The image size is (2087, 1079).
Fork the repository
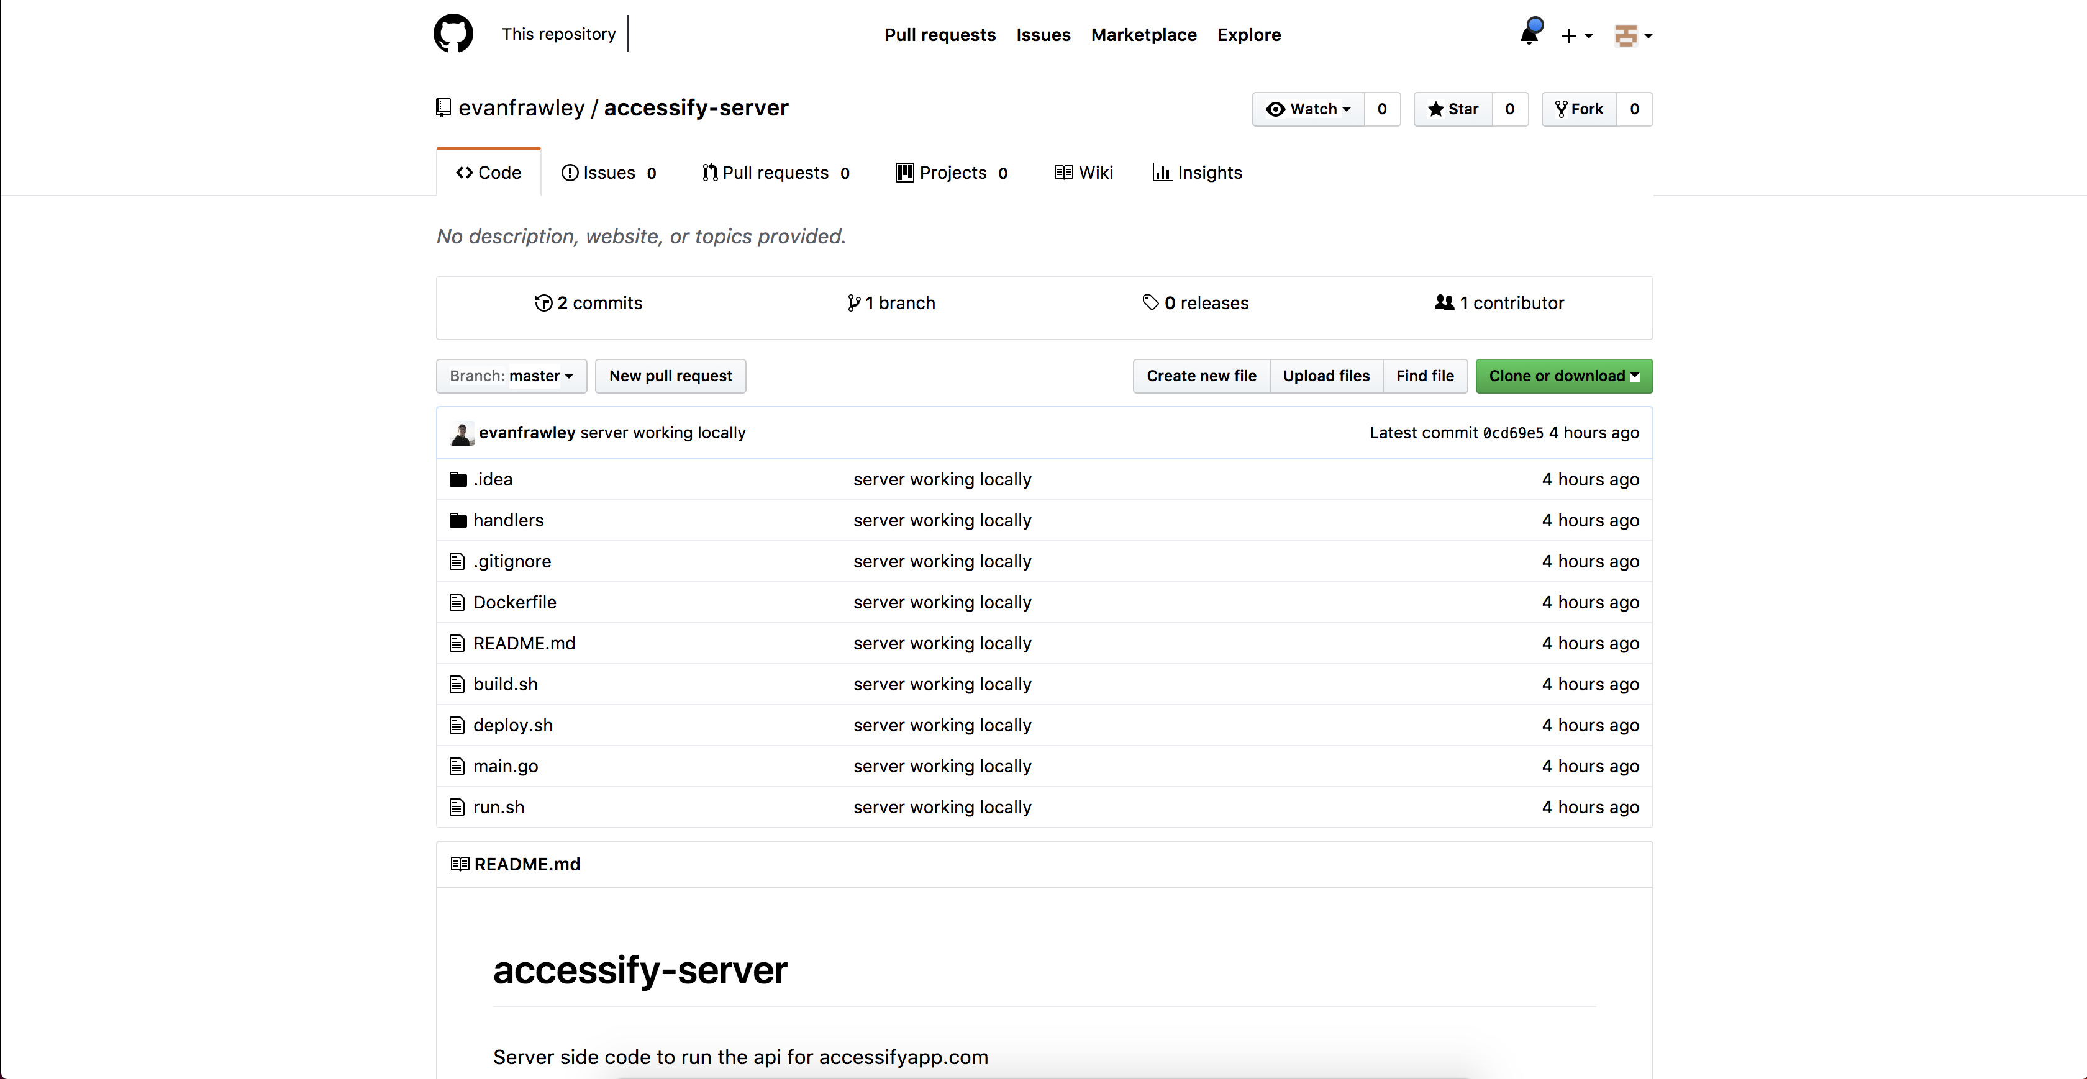(x=1579, y=109)
